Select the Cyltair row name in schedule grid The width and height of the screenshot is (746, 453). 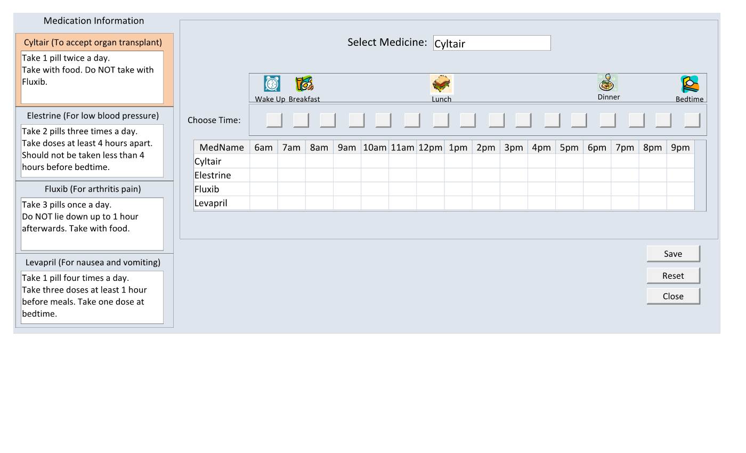tap(222, 161)
